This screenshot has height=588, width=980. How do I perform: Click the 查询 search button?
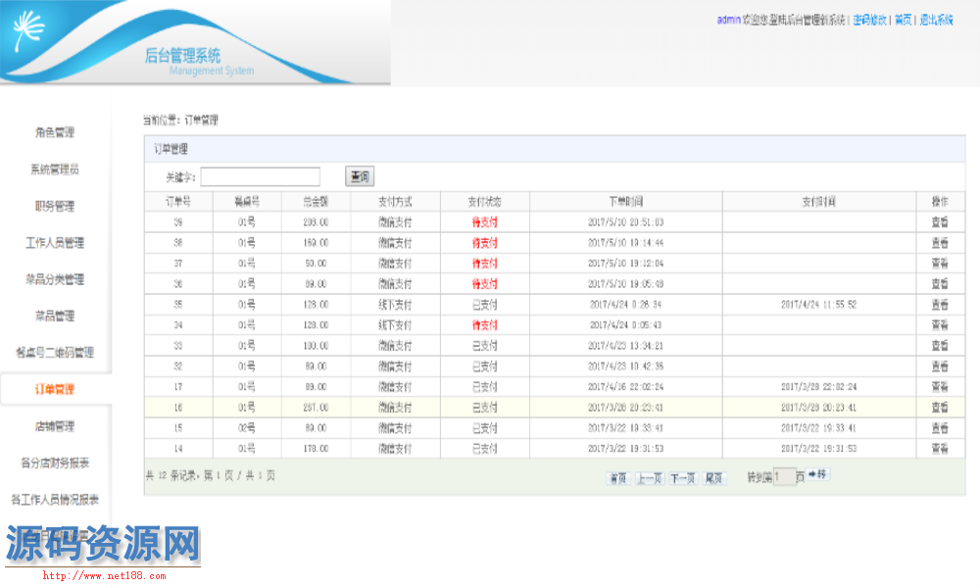click(x=360, y=176)
